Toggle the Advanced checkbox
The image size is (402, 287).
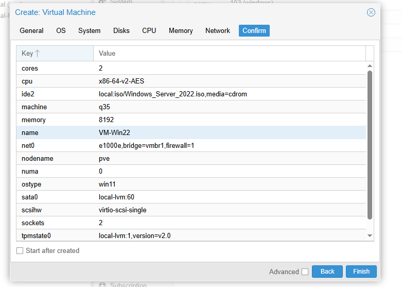(x=305, y=272)
